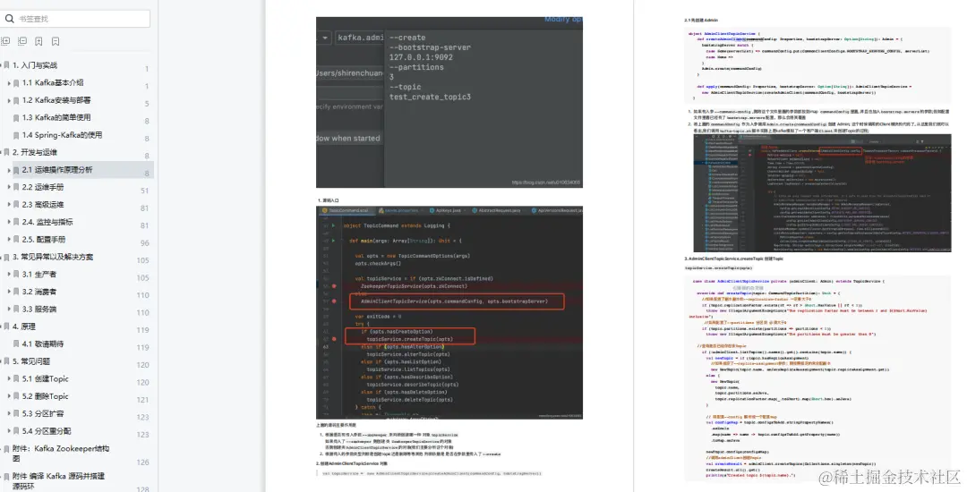Image resolution: width=967 pixels, height=492 pixels.
Task: Expand the 3.2 消费者 arrow
Action: [9, 292]
